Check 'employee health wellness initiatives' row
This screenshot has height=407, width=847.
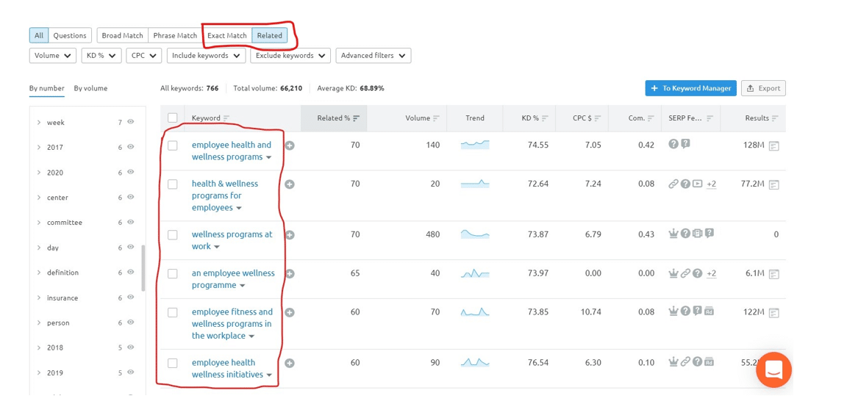(x=172, y=363)
